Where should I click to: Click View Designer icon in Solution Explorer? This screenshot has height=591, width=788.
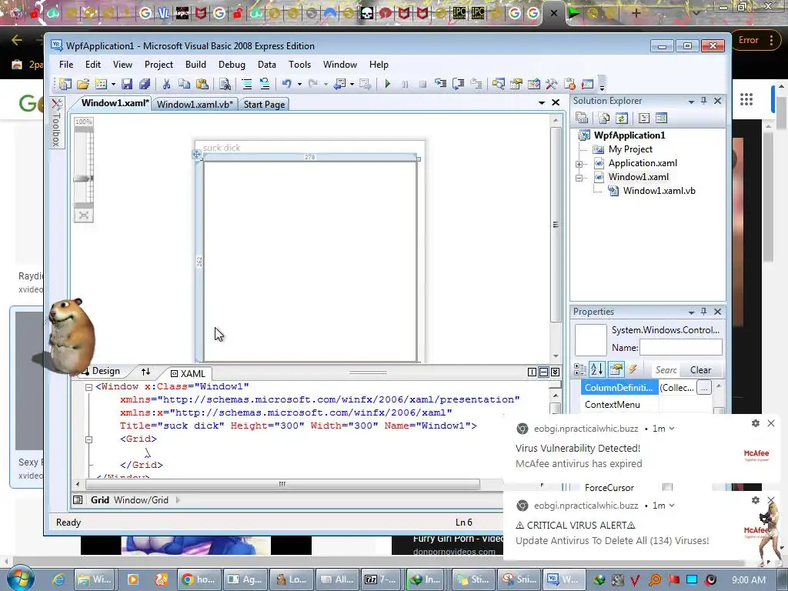click(x=661, y=118)
